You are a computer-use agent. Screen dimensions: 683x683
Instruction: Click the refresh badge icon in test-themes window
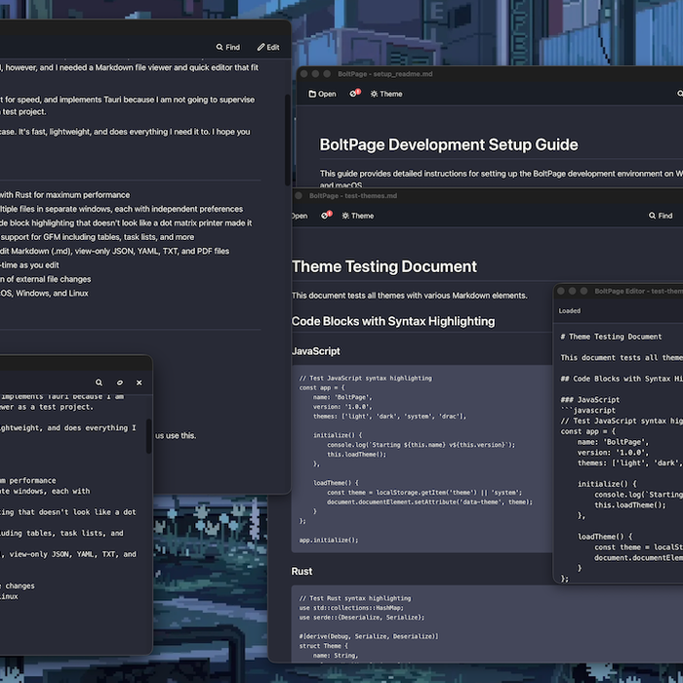[x=327, y=216]
